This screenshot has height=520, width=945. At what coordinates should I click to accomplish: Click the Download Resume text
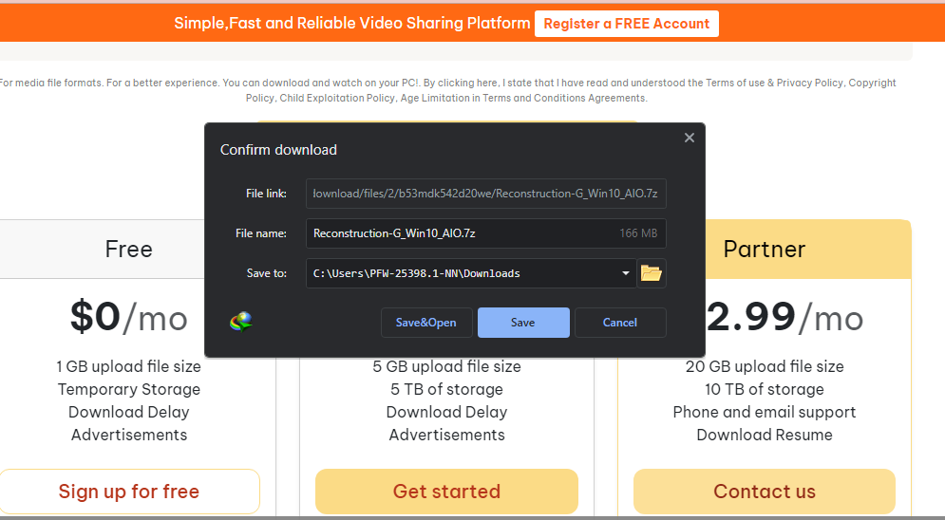pos(765,436)
